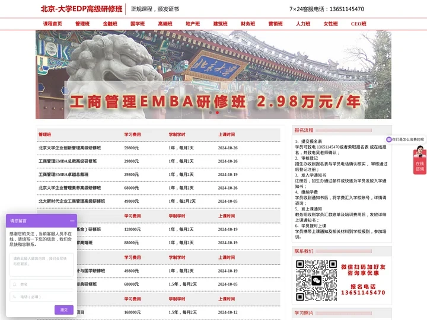Click the 49800元 fee in 北大新时代 row

pyautogui.click(x=131, y=201)
